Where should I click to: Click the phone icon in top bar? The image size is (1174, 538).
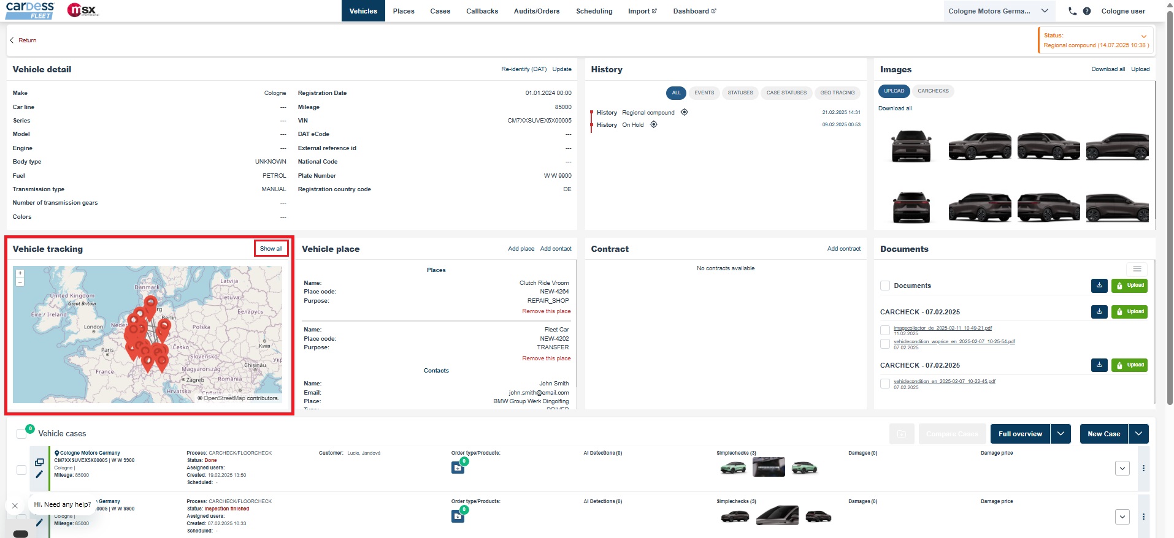[1072, 11]
